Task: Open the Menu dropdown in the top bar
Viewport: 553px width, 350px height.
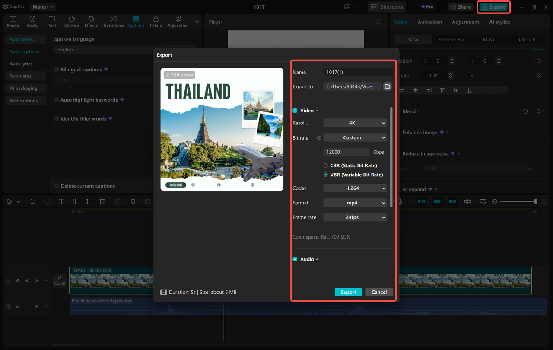Action: pyautogui.click(x=42, y=6)
